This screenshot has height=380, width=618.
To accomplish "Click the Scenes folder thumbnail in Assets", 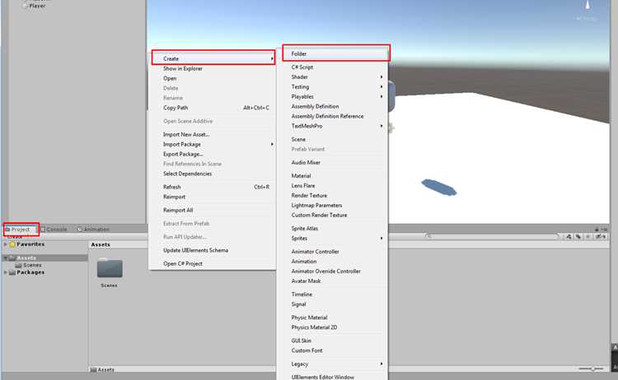I will point(110,268).
